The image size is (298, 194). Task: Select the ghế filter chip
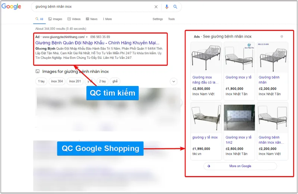[115, 81]
